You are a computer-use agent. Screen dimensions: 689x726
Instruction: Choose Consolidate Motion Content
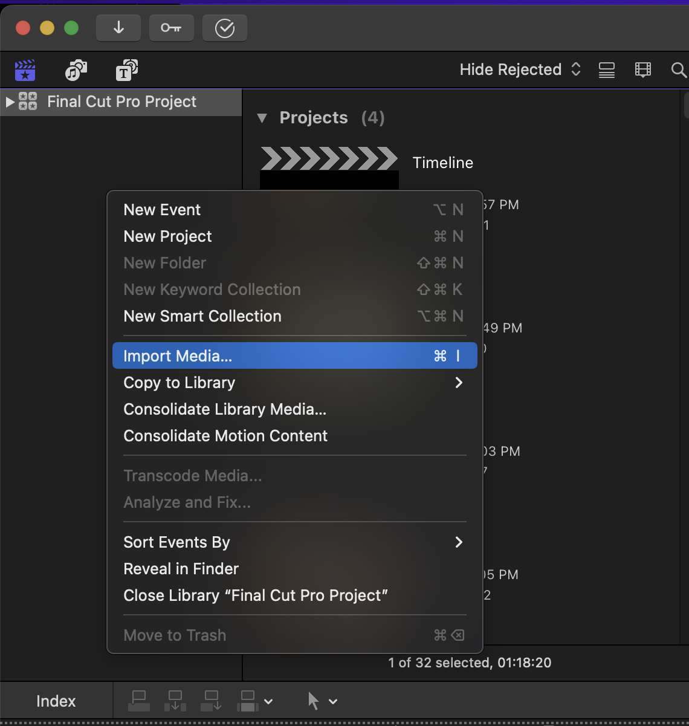(x=295, y=436)
